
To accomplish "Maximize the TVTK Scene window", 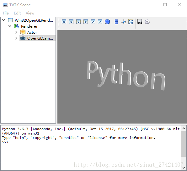I will [165, 5].
